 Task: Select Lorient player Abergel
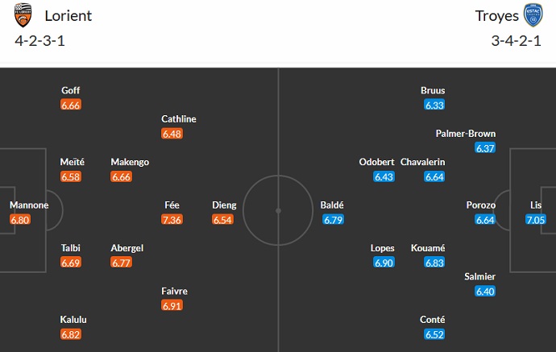(x=127, y=248)
